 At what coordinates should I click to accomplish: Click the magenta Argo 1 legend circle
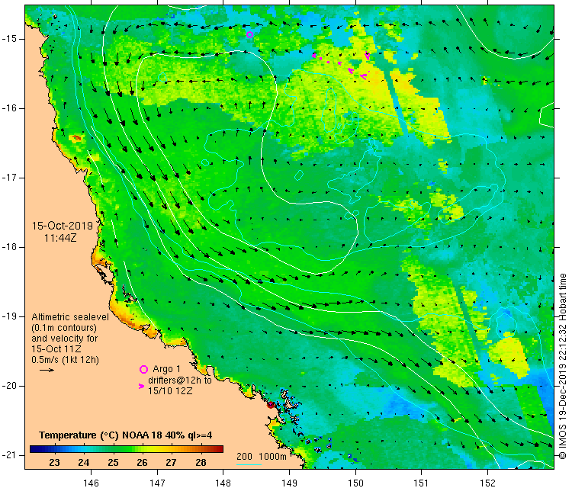143,370
